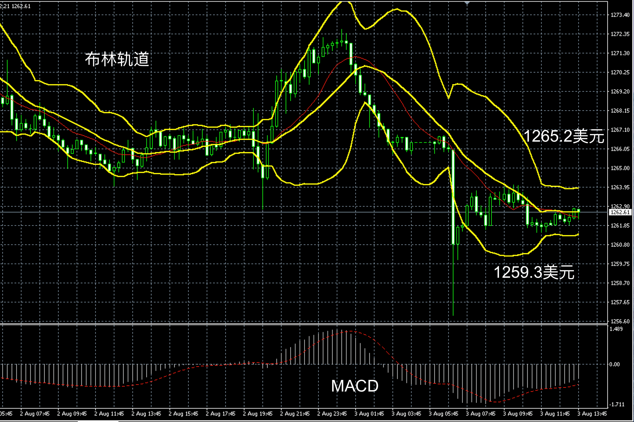
Task: Click the 1256.60 price scale value
Action: click(620, 321)
